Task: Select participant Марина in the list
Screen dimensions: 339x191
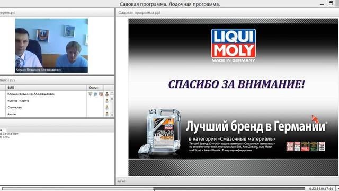Action: [19, 101]
